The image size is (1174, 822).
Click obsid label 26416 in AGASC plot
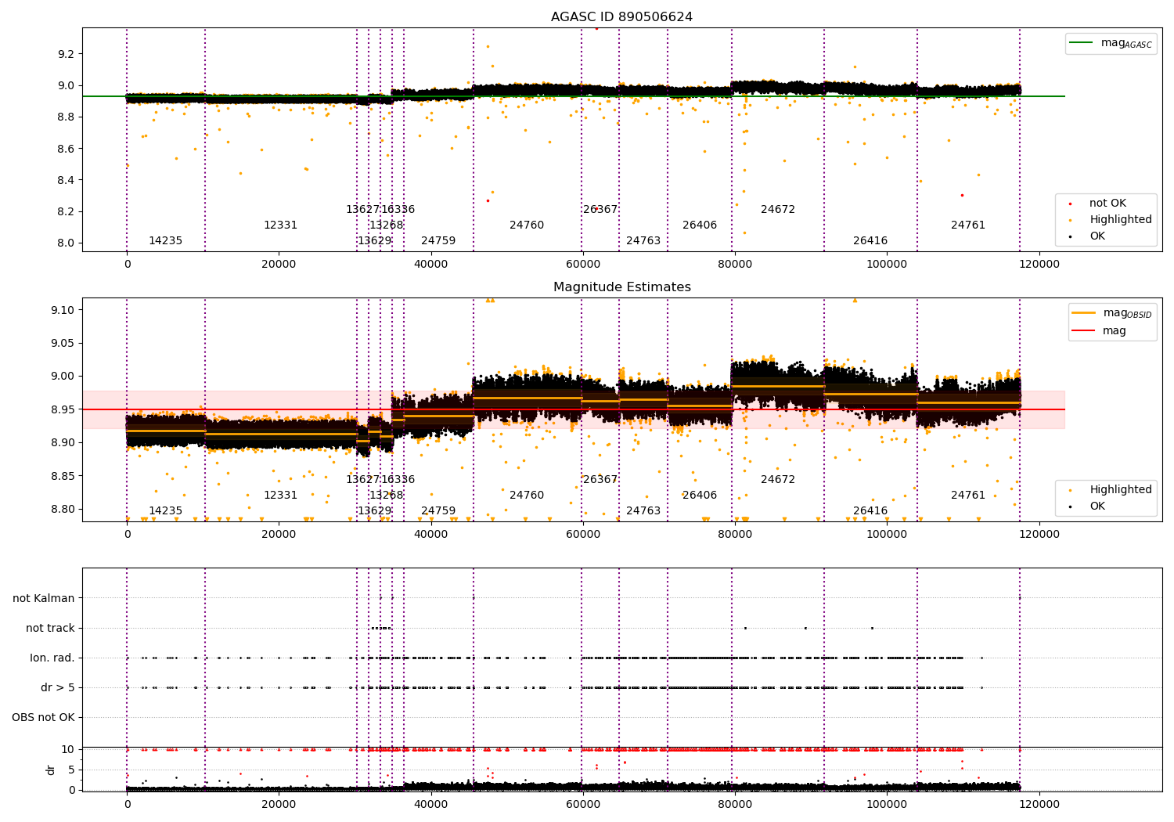pyautogui.click(x=870, y=241)
